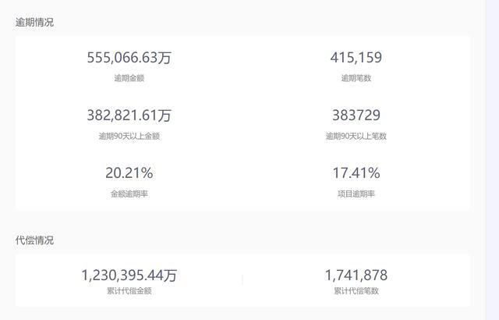Click the 项目逾期率 label

point(356,194)
